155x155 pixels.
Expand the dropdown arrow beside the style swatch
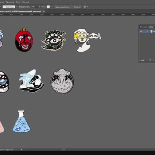(51, 7)
